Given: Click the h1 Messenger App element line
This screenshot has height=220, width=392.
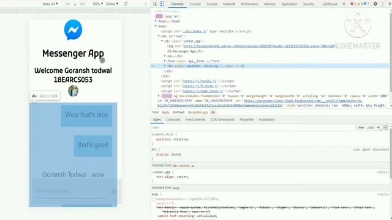Looking at the screenshot, I should click(x=185, y=51).
